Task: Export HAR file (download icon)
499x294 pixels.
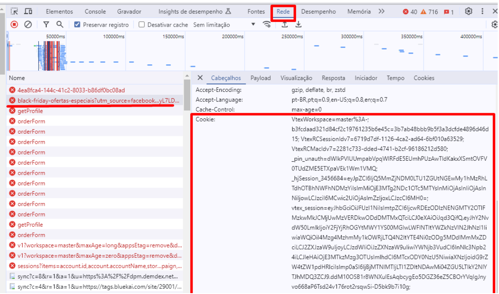Action: tap(299, 25)
